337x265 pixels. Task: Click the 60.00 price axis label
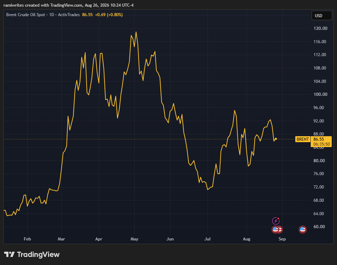(319, 227)
